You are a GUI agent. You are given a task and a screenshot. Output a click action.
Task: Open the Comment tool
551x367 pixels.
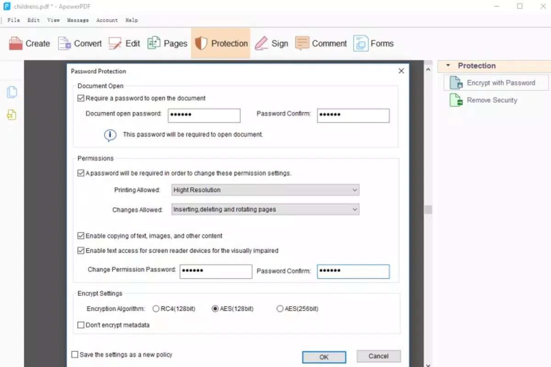321,44
